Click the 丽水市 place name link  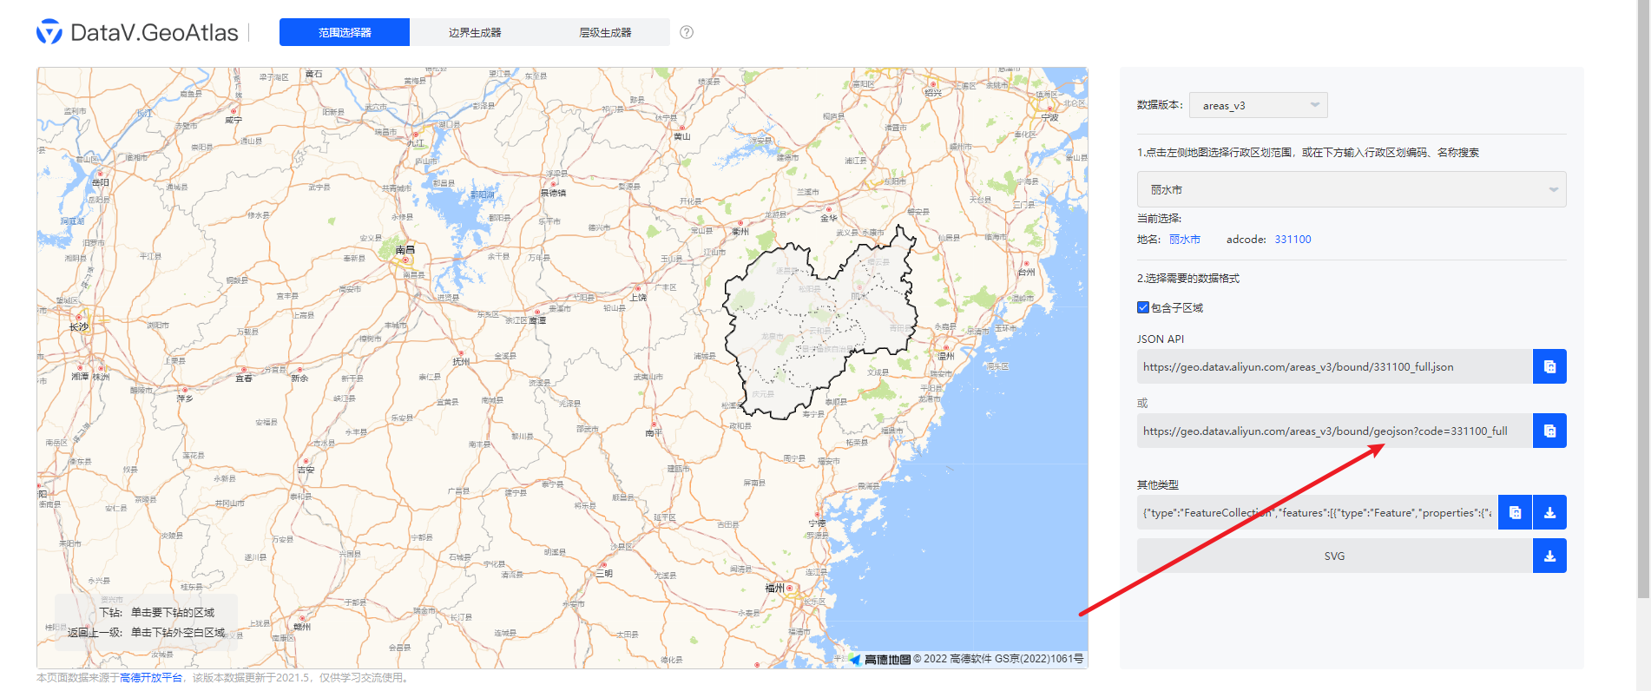[1185, 240]
